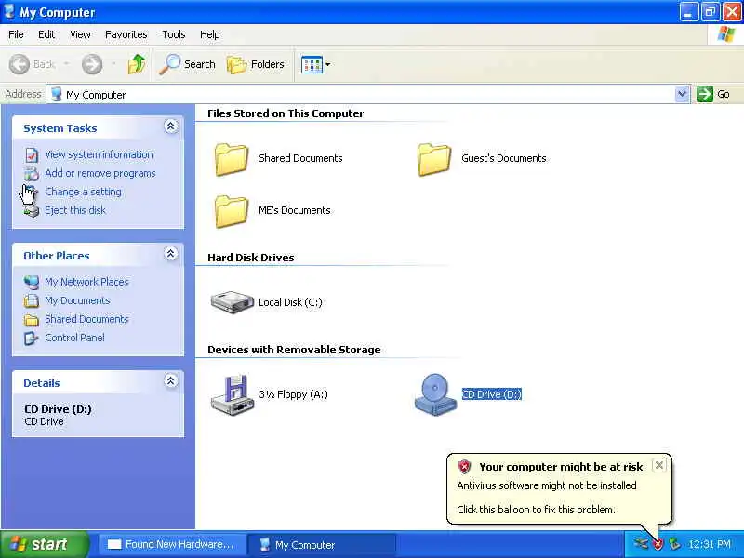Image resolution: width=744 pixels, height=558 pixels.
Task: Open Shared Documents in Other Places
Action: [x=86, y=319]
